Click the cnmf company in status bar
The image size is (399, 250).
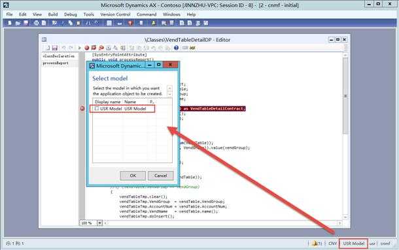tap(385, 243)
